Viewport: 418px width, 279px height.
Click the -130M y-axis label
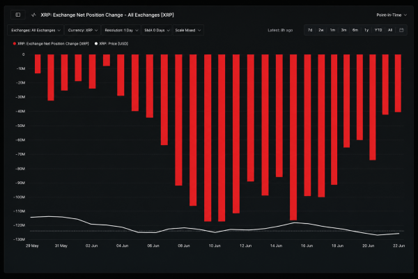tap(19, 239)
